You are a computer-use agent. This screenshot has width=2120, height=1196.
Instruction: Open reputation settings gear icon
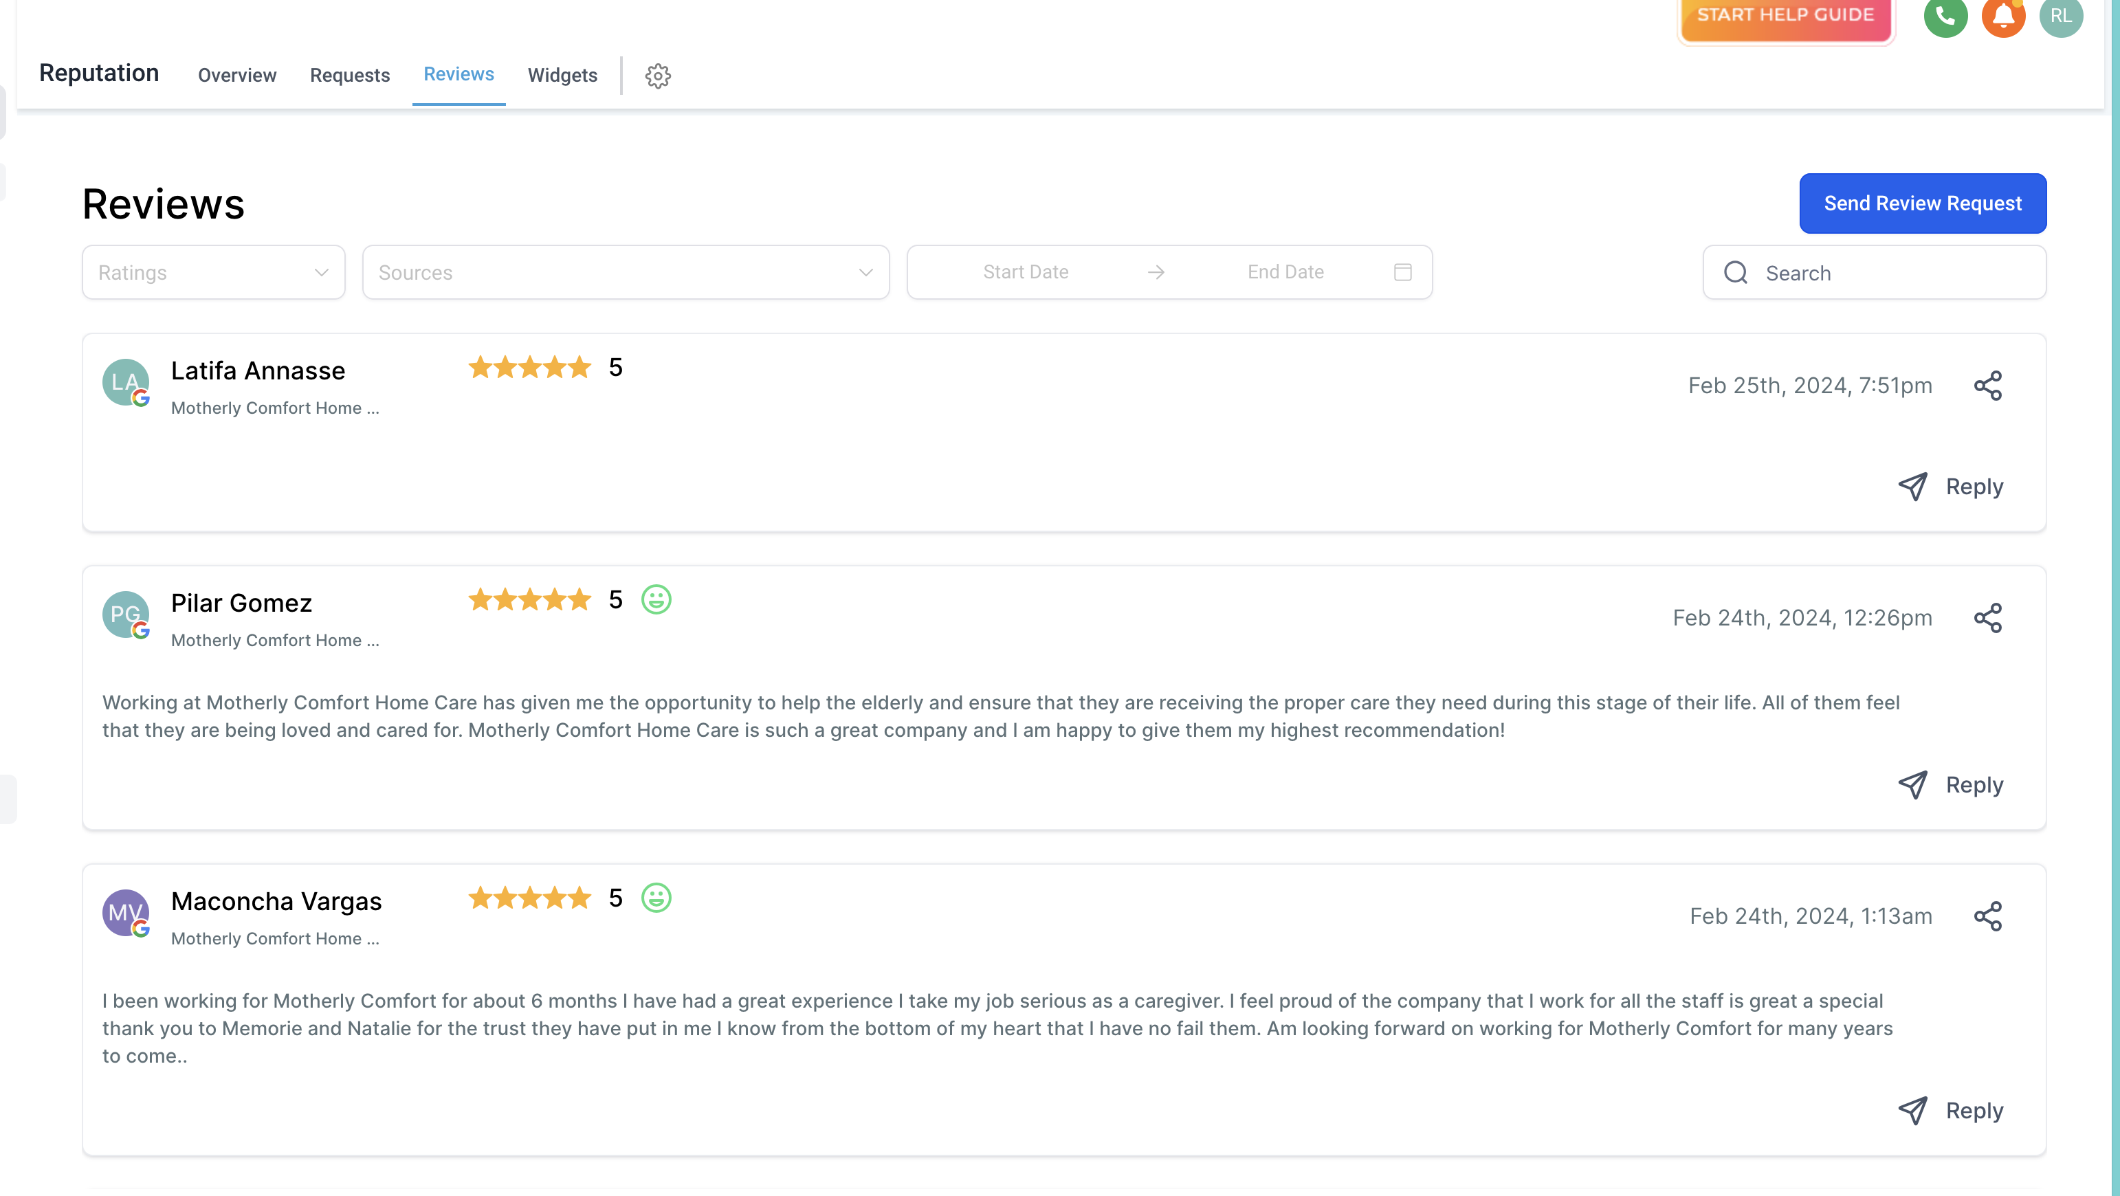[x=658, y=76]
